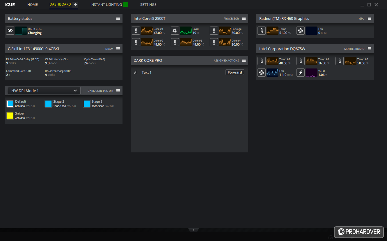Click the iCUE logo
Viewport: 387px width, 241px height.
click(10, 5)
